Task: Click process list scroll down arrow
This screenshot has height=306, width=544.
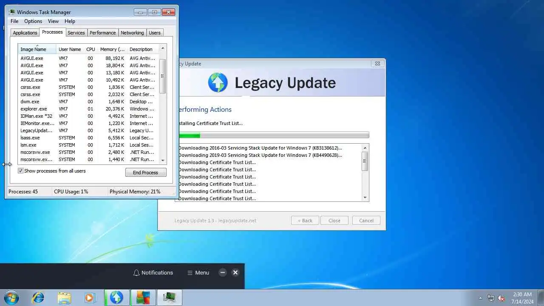Action: point(162,160)
